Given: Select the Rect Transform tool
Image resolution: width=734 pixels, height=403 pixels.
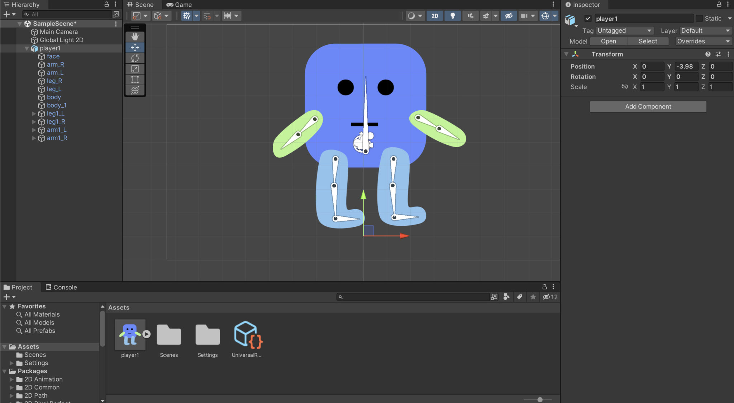Looking at the screenshot, I should 135,80.
